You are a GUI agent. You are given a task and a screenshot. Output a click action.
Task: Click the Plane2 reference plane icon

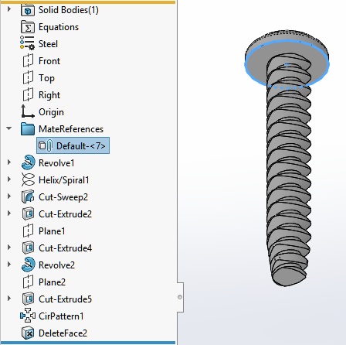(28, 282)
